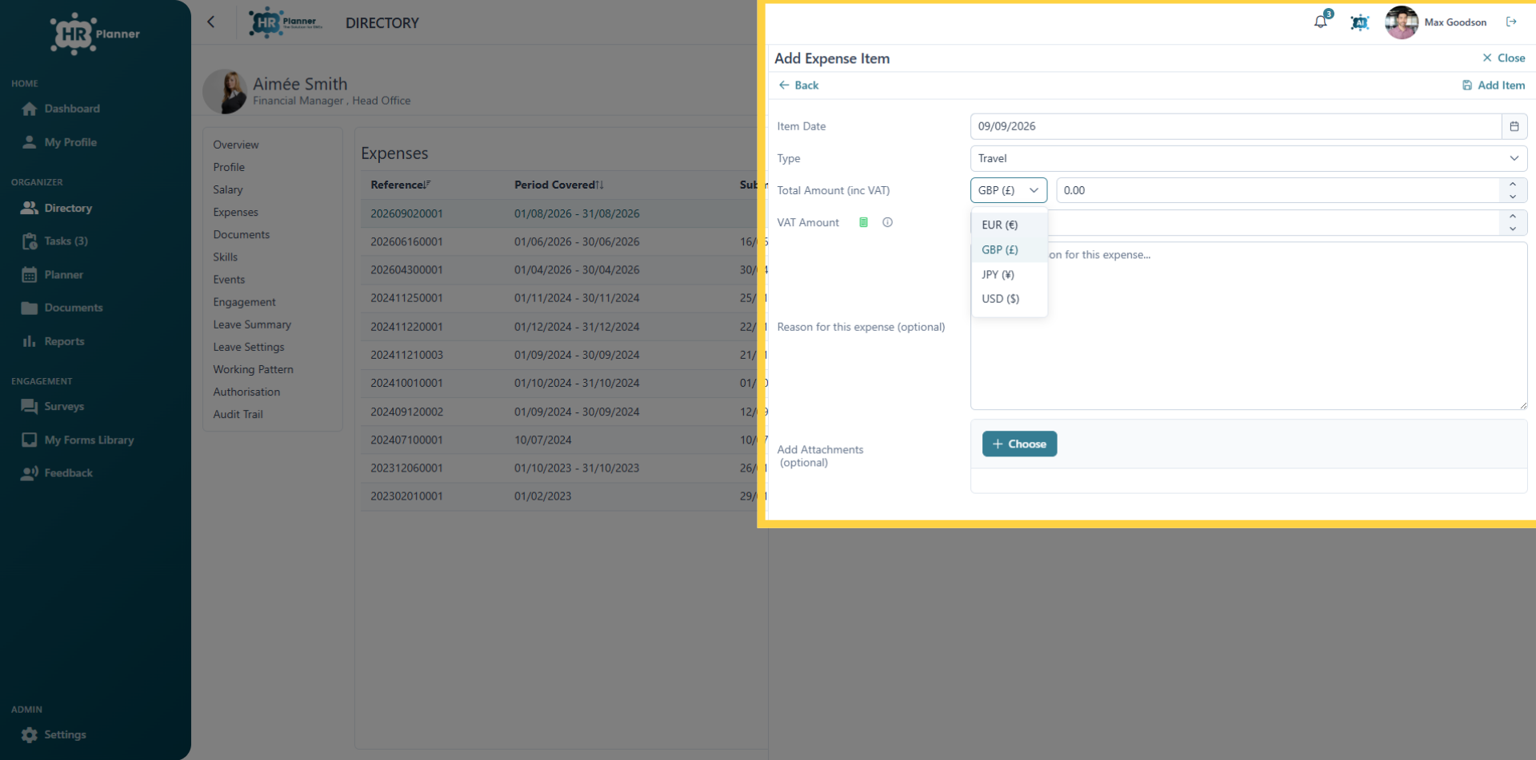Click the Back link
This screenshot has width=1536, height=760.
798,86
